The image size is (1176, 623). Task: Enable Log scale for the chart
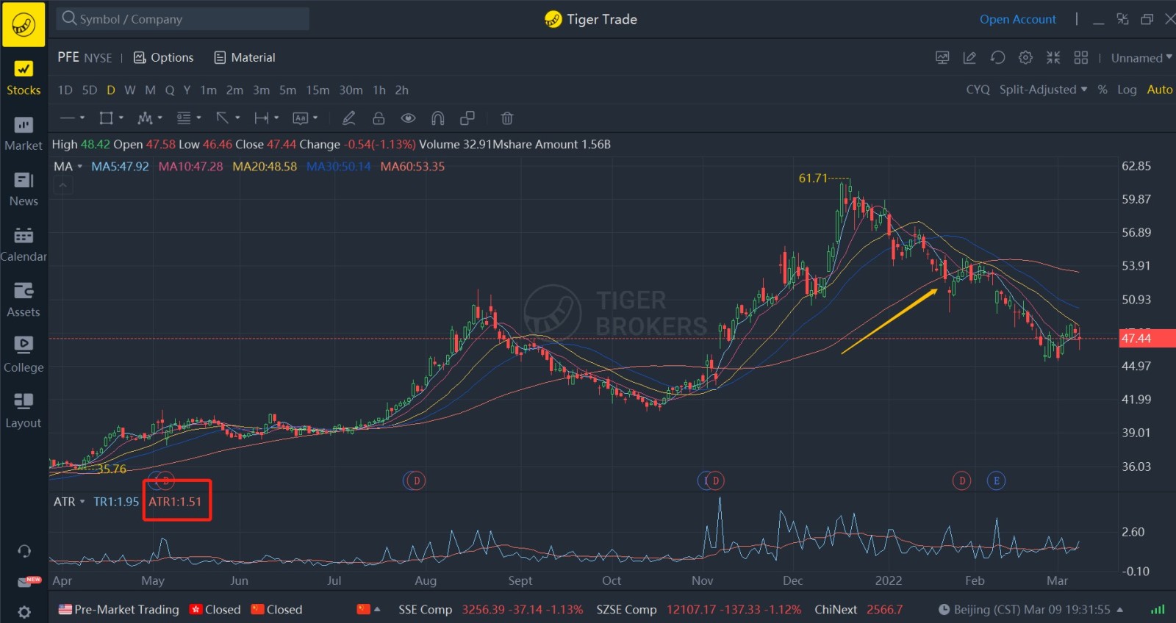(x=1126, y=90)
